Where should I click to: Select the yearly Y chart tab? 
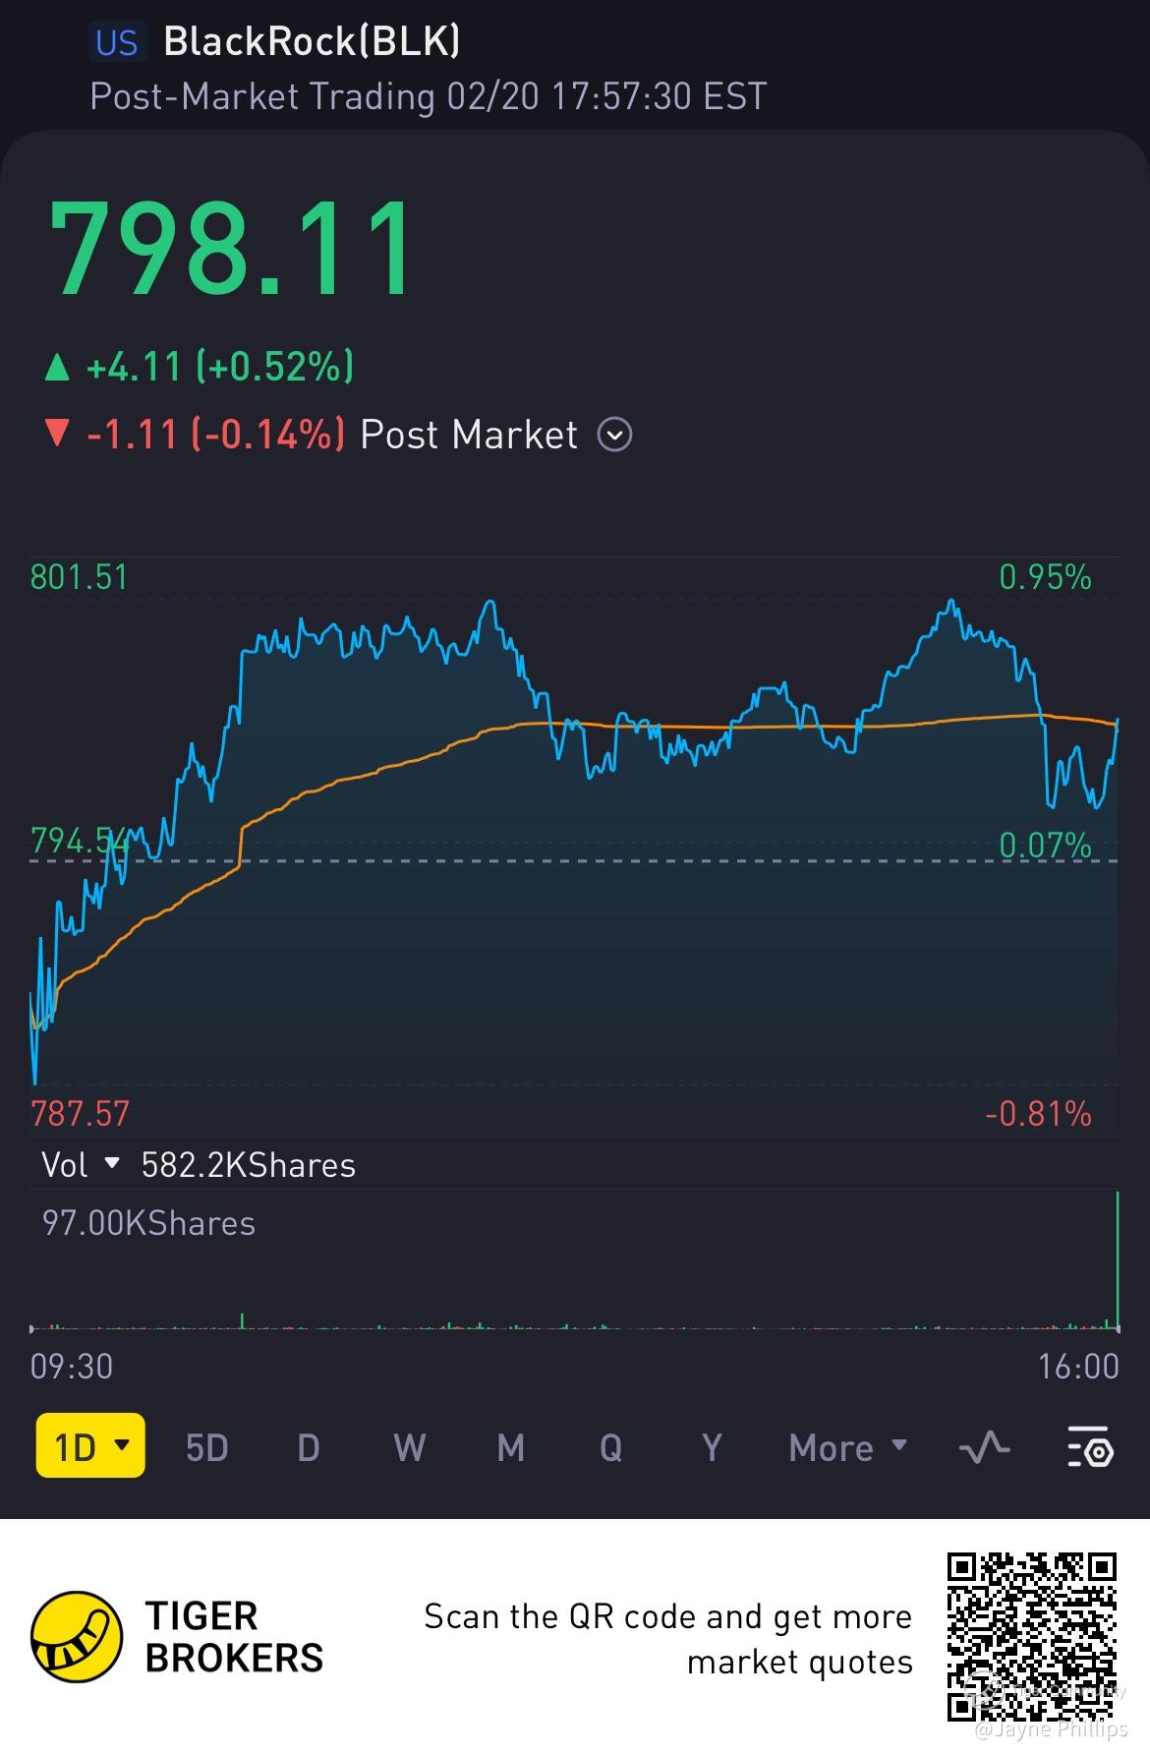pyautogui.click(x=712, y=1447)
